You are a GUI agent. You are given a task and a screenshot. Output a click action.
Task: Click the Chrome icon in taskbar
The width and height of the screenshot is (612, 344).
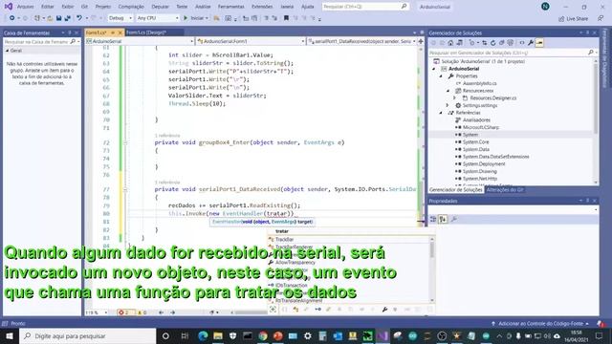pyautogui.click(x=263, y=335)
